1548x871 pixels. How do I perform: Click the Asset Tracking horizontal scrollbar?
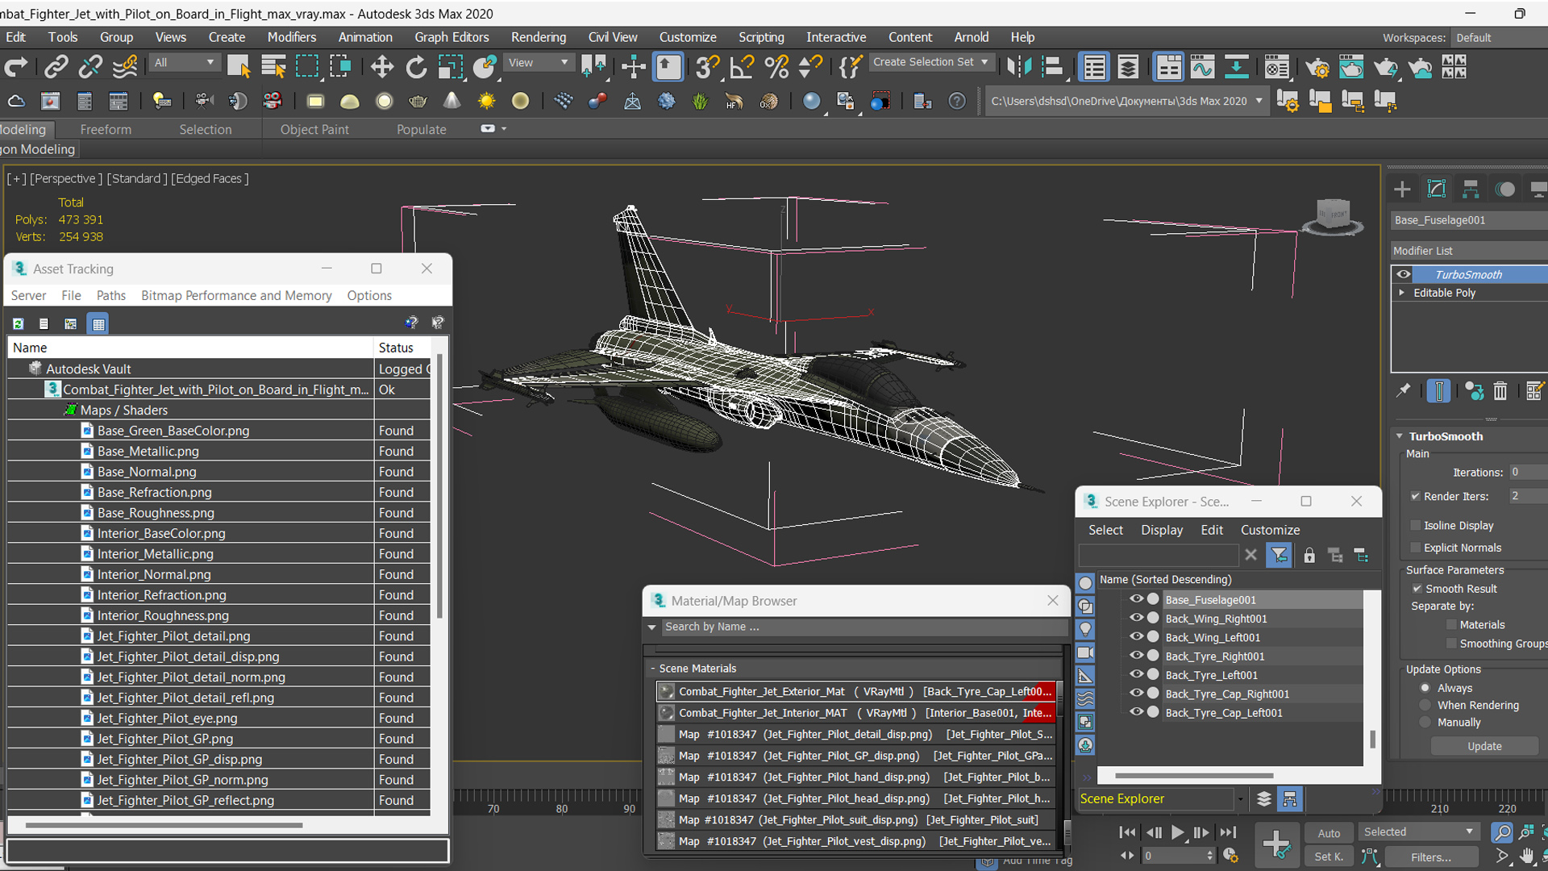pyautogui.click(x=163, y=826)
